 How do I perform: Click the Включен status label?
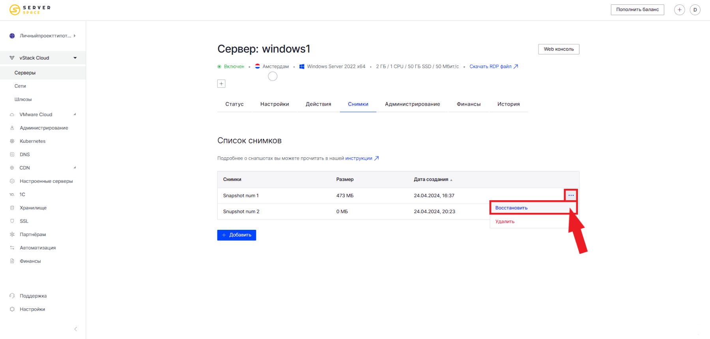234,67
